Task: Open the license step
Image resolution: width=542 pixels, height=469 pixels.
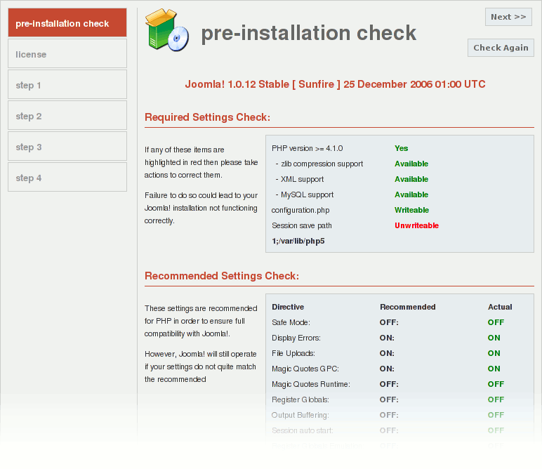Action: (x=67, y=53)
